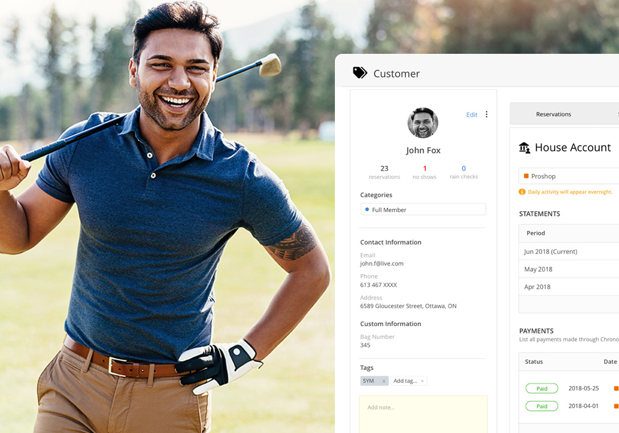
Task: Click the orange Proshop square marker
Action: point(526,176)
